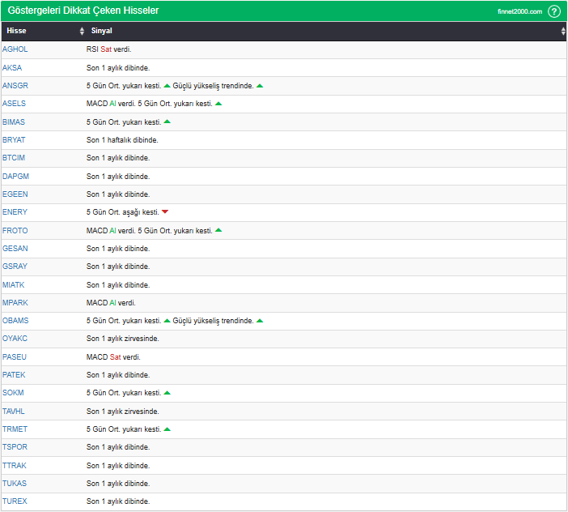
Task: Click the green up arrow in ASELS row
Action: click(218, 104)
